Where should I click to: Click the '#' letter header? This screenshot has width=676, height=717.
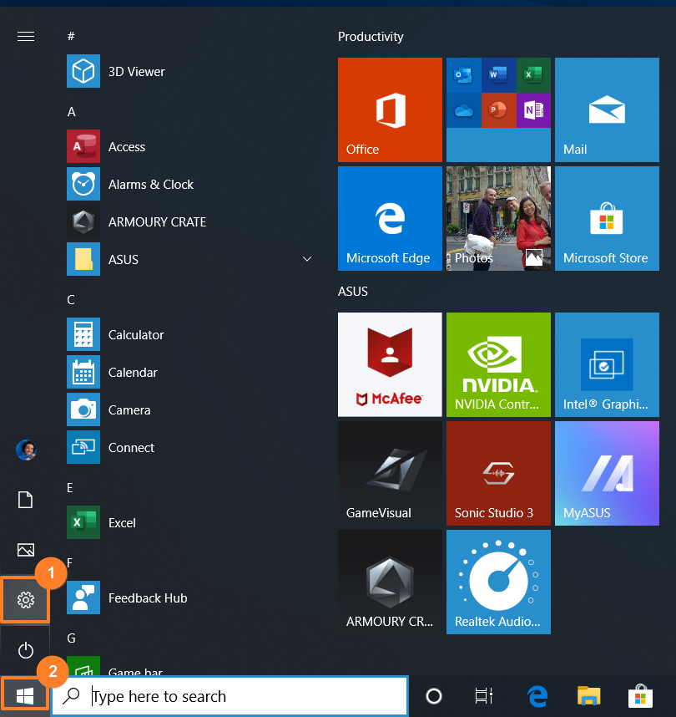(71, 36)
